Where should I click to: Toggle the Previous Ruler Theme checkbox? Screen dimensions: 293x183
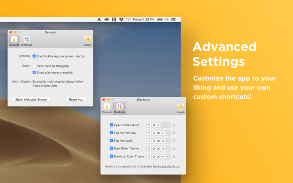tap(111, 156)
